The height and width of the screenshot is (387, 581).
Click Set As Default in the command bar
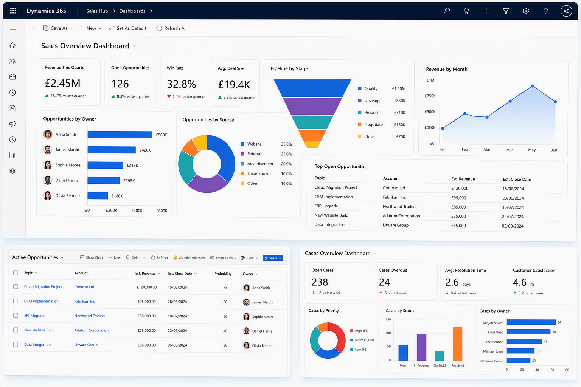tap(127, 28)
